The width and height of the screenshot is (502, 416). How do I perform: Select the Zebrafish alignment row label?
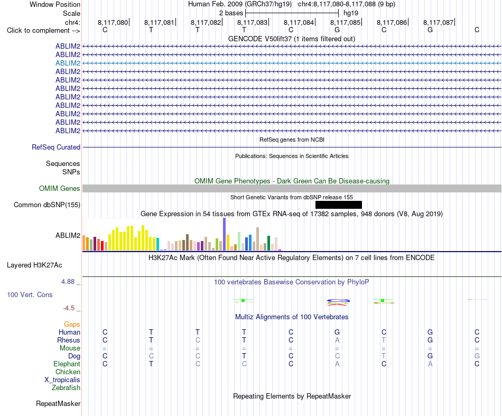[x=66, y=388]
